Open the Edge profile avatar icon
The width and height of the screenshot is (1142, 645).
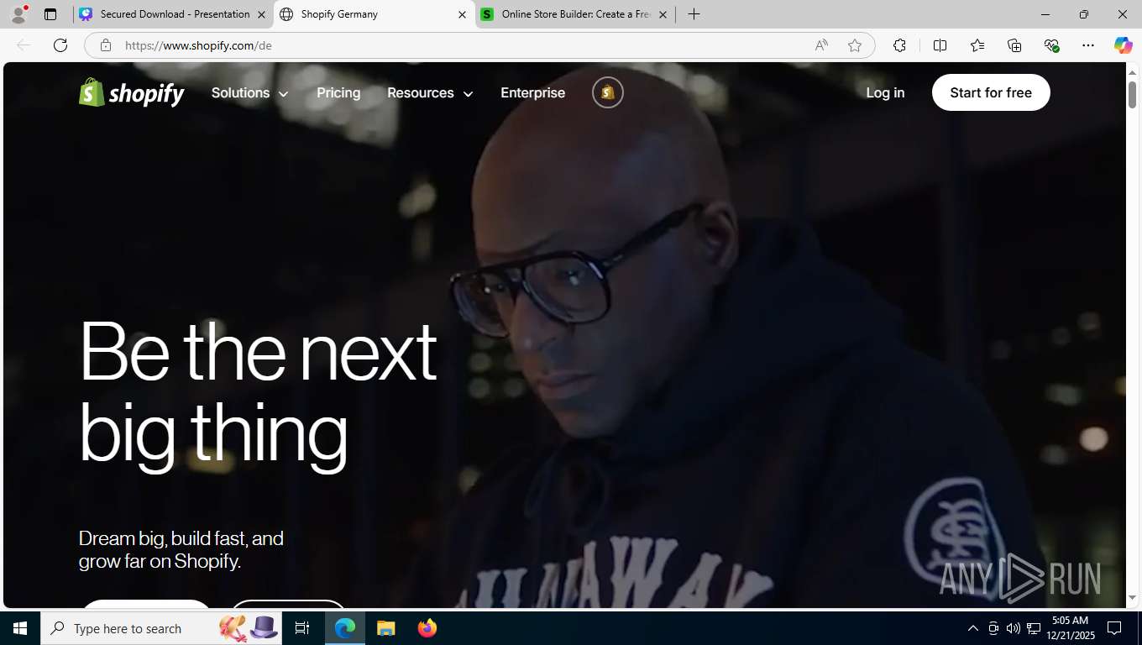tap(18, 14)
